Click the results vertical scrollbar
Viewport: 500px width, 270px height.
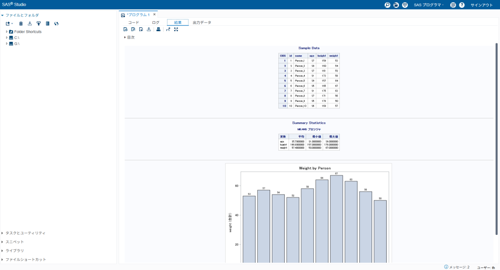click(497, 139)
